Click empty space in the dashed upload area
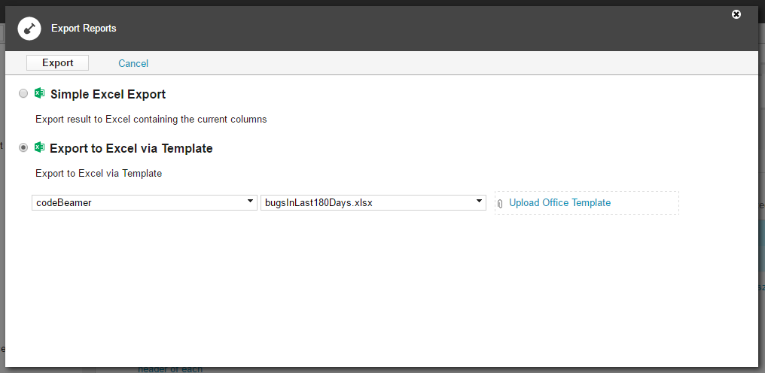 pos(644,203)
